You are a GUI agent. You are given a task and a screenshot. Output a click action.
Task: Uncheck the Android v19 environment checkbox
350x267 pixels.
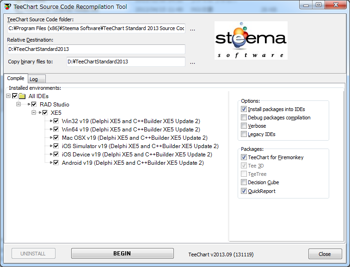(56, 163)
